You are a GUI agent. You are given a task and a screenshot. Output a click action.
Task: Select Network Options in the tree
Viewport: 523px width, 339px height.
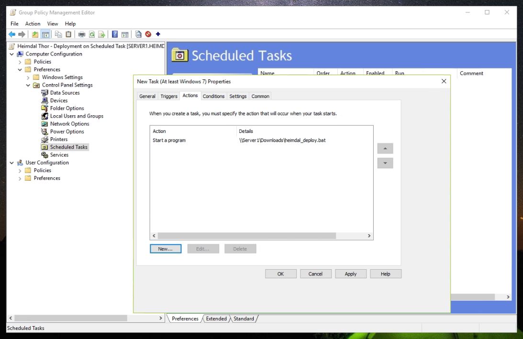(x=70, y=124)
